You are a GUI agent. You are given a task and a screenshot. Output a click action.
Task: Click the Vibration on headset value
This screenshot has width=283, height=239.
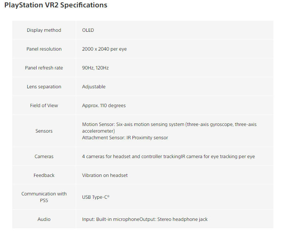(105, 175)
